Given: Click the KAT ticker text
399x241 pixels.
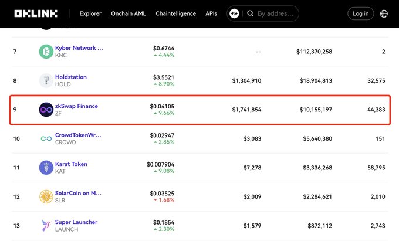Looking at the screenshot, I should (60, 171).
